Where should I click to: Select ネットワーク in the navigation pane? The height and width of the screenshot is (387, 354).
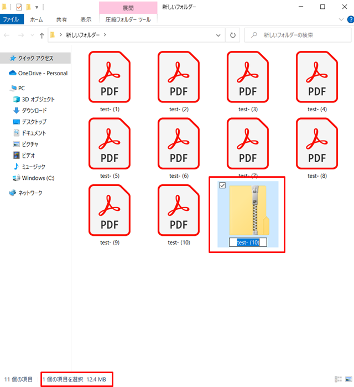coord(25,193)
